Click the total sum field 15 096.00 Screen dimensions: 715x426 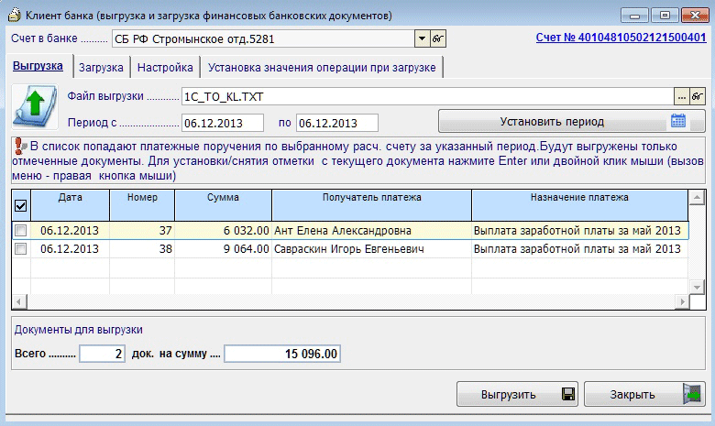282,354
